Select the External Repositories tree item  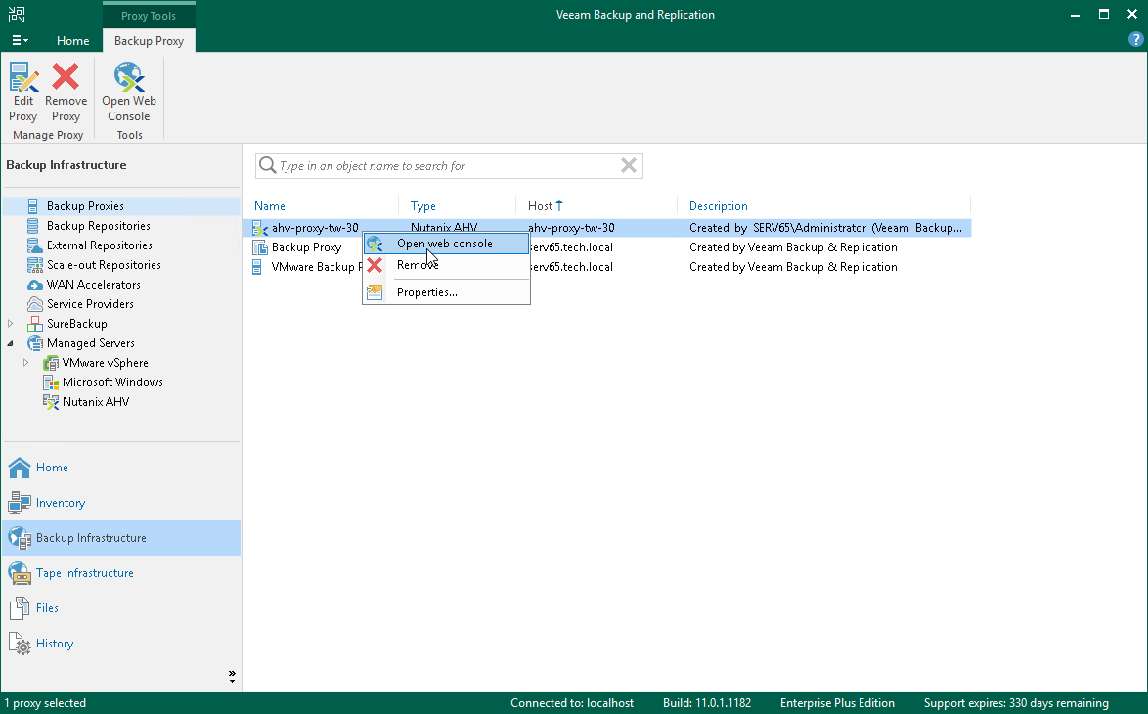coord(100,245)
